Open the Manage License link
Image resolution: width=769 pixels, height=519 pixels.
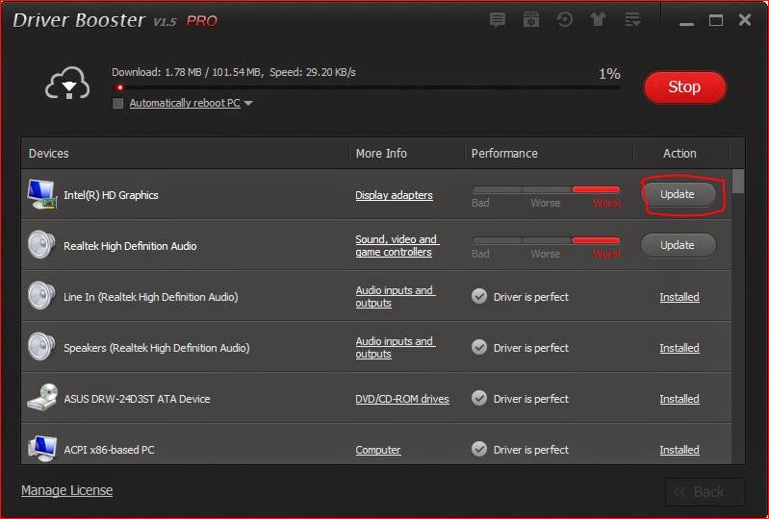coord(66,490)
